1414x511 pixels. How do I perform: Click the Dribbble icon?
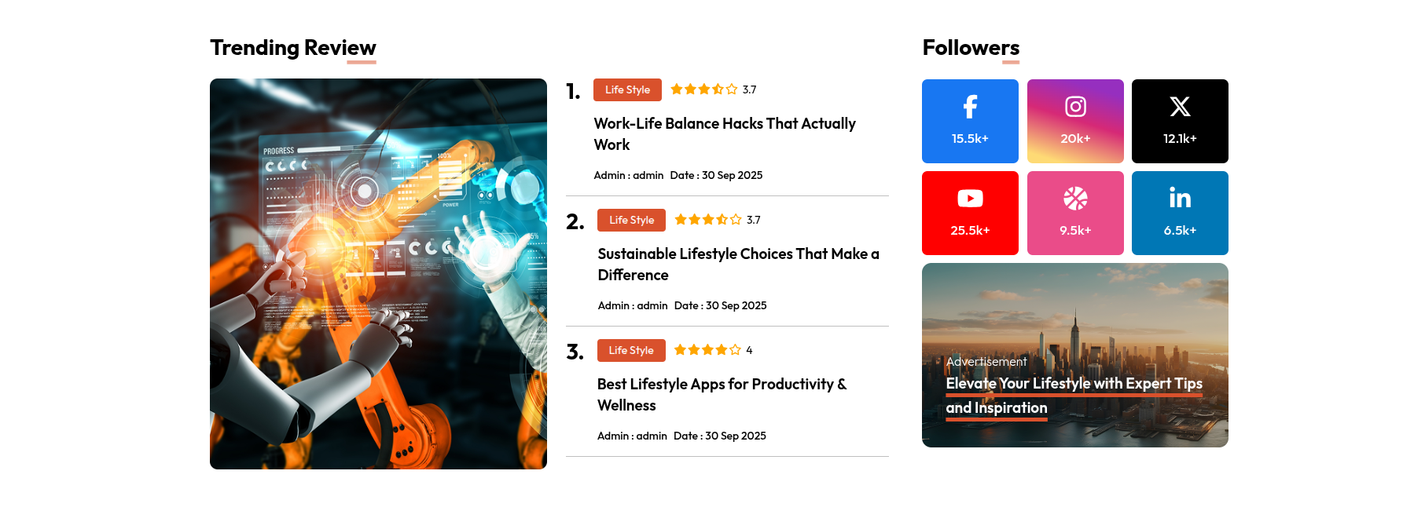click(x=1075, y=199)
